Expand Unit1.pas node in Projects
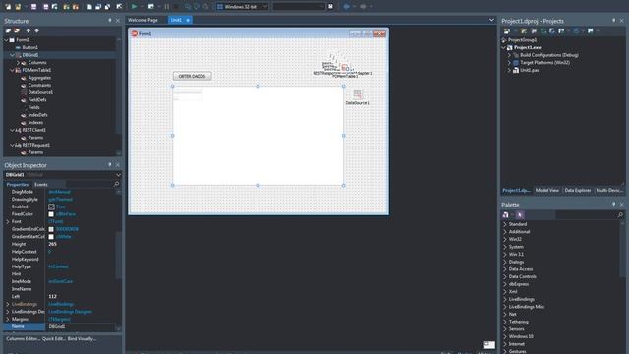629x354 pixels. point(509,70)
